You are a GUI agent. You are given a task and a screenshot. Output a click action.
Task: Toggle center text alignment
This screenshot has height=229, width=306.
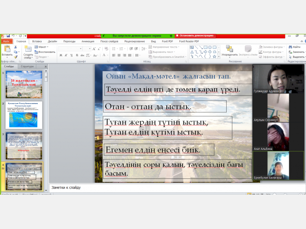(x=119, y=55)
